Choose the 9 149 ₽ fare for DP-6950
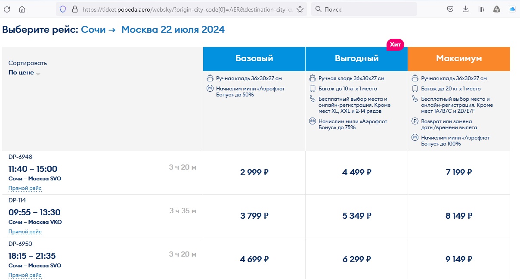520x279 pixels. pos(459,260)
